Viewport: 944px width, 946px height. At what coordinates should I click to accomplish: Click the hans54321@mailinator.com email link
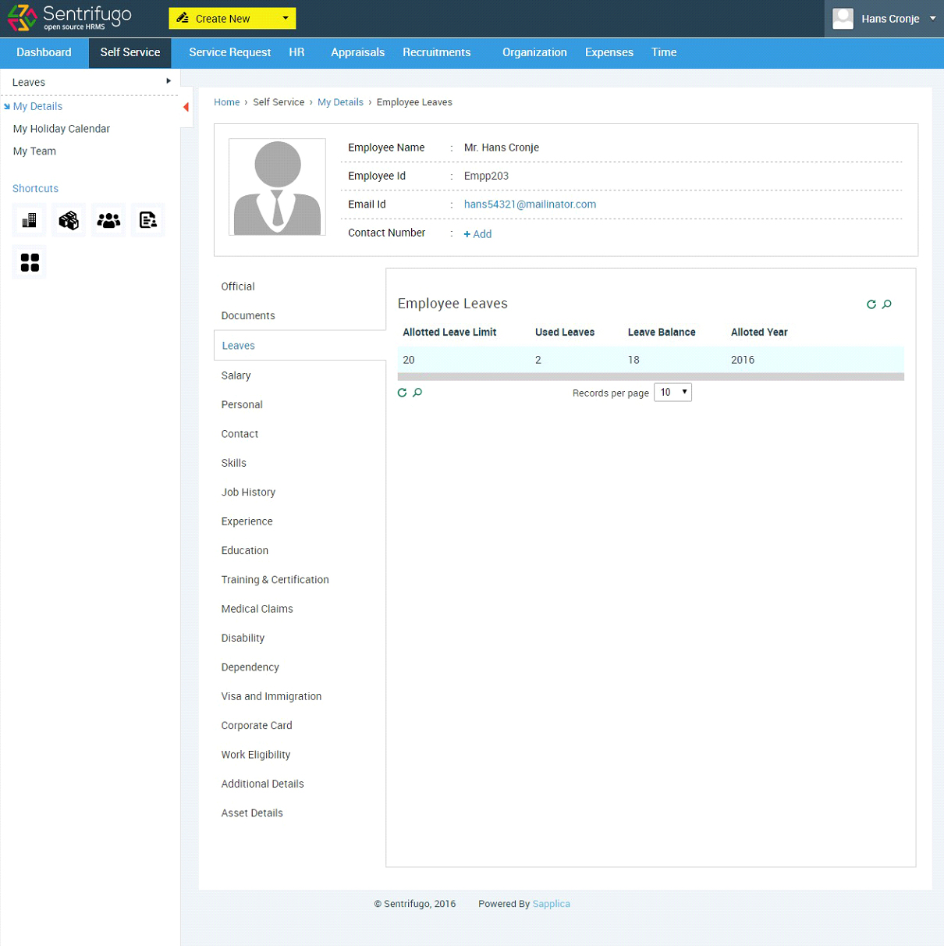[530, 204]
